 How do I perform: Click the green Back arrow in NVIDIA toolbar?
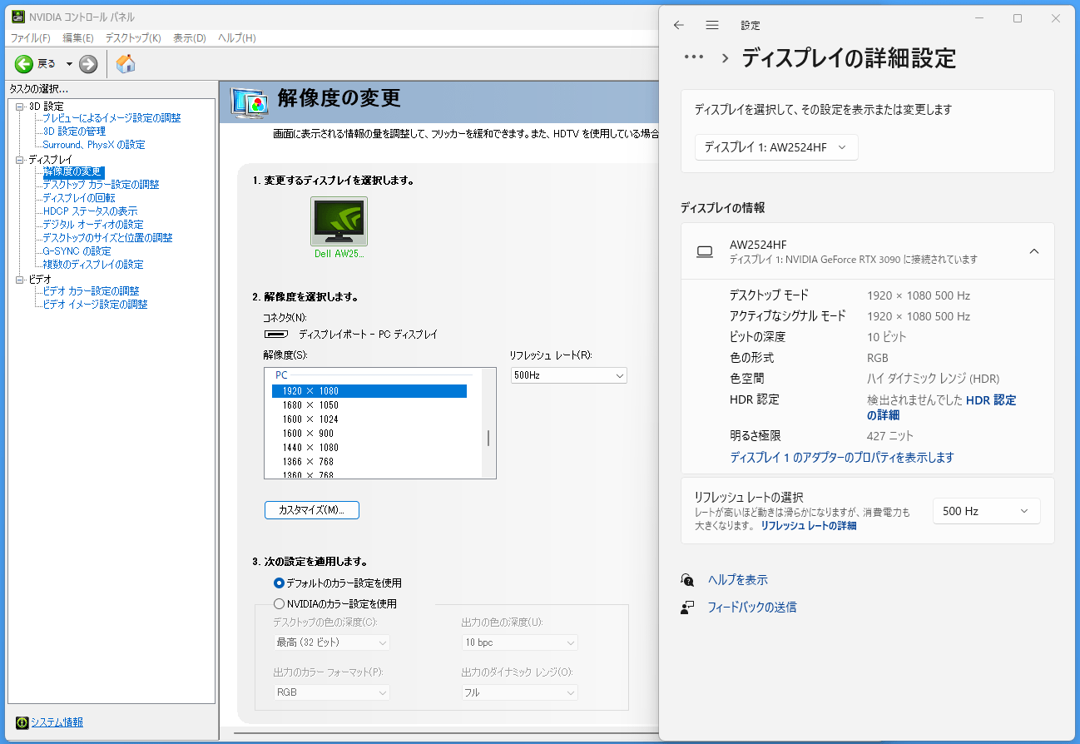(x=24, y=64)
